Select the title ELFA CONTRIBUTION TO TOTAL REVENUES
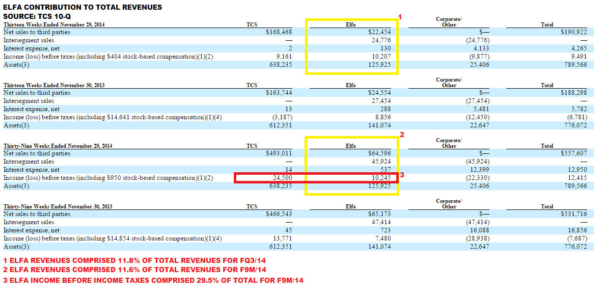This screenshot has height=293, width=603. tap(83, 7)
